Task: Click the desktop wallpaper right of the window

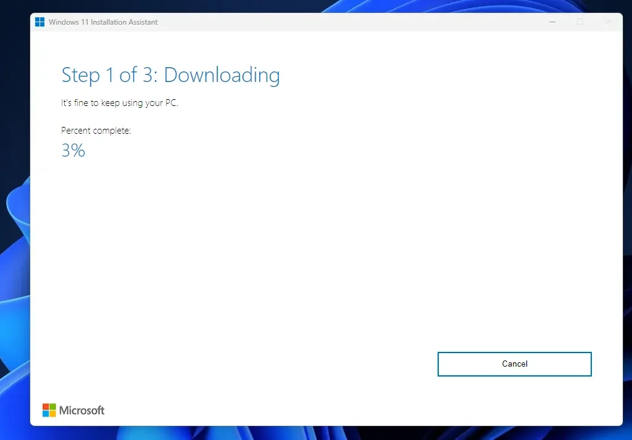Action: (628, 246)
